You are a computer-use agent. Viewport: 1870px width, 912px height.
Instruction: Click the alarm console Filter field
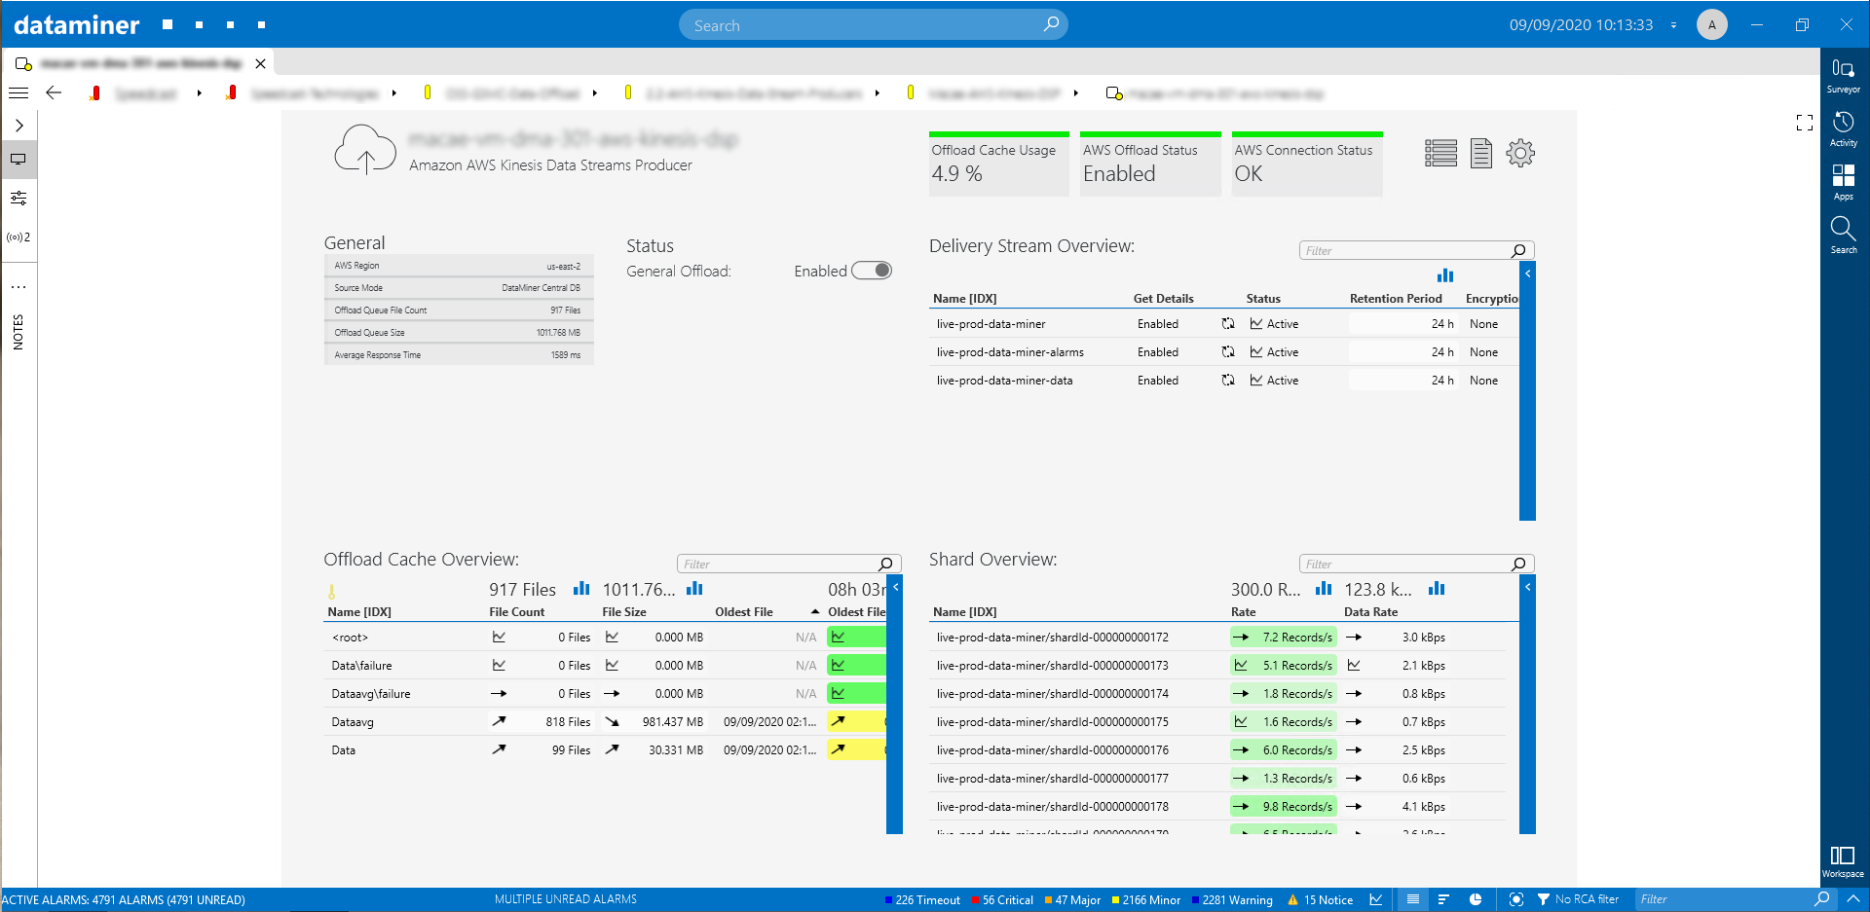(x=1736, y=899)
